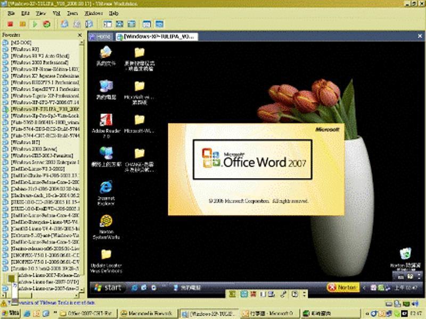Screen dimensions: 426x319
Task: Open the Team menu
Action: (x=72, y=13)
